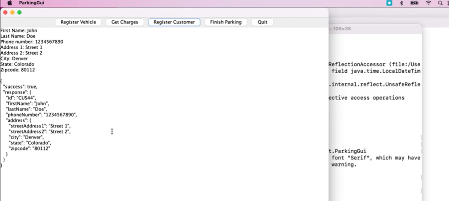Click 'ReflectionAccessor (file:/Use' in terminal window
This screenshot has width=449, height=201.
click(x=374, y=65)
